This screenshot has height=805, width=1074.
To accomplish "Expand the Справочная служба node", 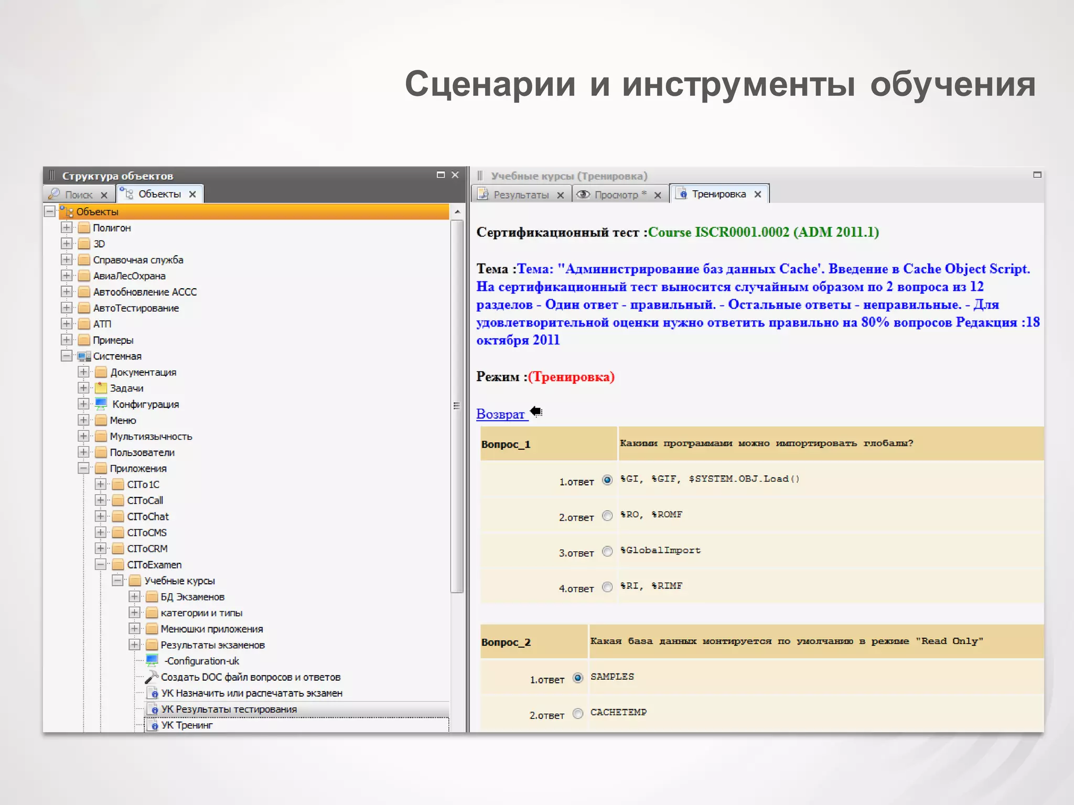I will tap(67, 259).
